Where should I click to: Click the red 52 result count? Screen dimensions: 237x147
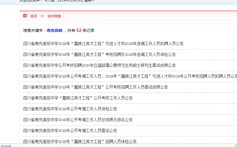pos(79,30)
